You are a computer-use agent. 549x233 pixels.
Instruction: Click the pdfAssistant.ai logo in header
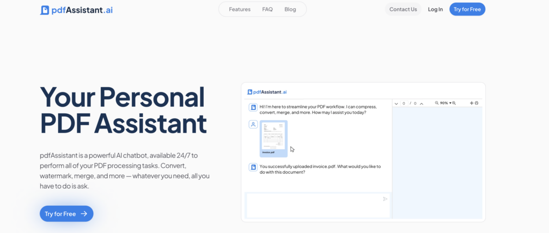[76, 10]
